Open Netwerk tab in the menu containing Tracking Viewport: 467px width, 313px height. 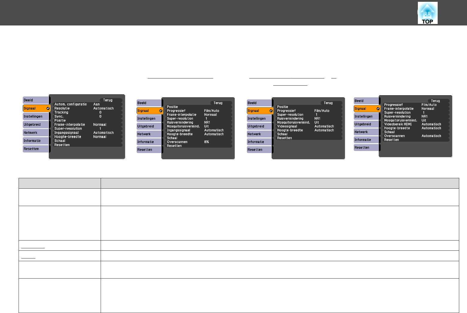(36, 132)
